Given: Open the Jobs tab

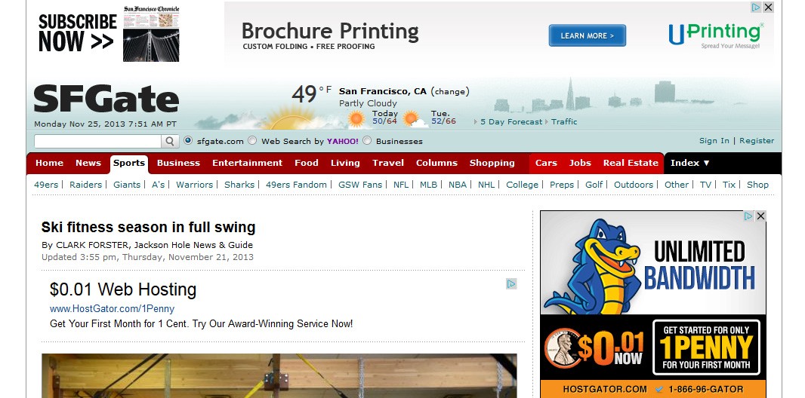Looking at the screenshot, I should (580, 163).
